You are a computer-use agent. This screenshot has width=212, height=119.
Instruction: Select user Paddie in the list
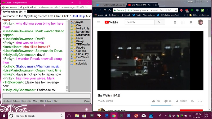tap(81, 48)
